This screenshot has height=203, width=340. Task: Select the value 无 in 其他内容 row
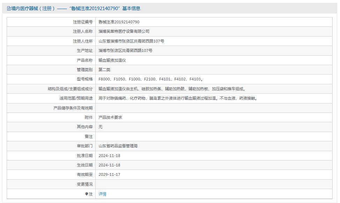101,127
